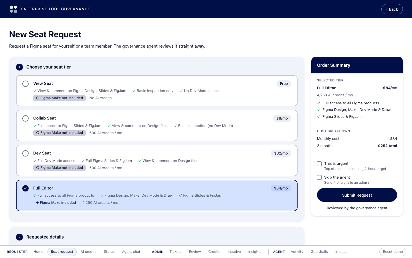Go back using the Back button
The image size is (412, 258).
coord(392,9)
